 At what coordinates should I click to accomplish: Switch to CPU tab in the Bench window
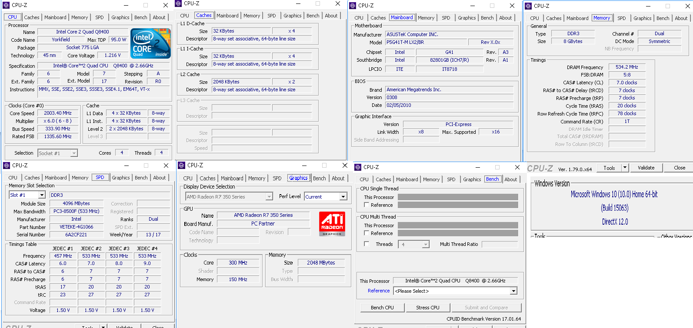coord(364,179)
